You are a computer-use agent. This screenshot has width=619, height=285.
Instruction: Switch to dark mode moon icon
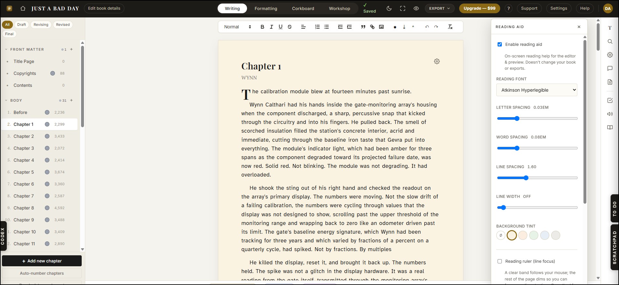pos(389,8)
